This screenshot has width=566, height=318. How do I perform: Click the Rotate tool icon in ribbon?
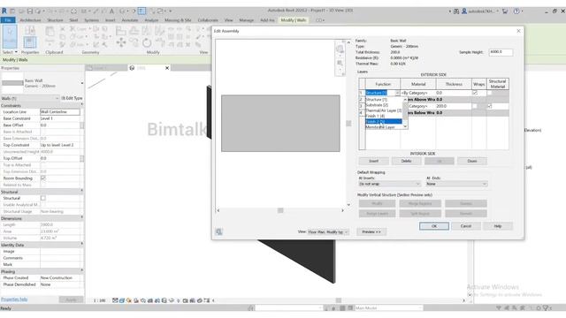point(147,43)
